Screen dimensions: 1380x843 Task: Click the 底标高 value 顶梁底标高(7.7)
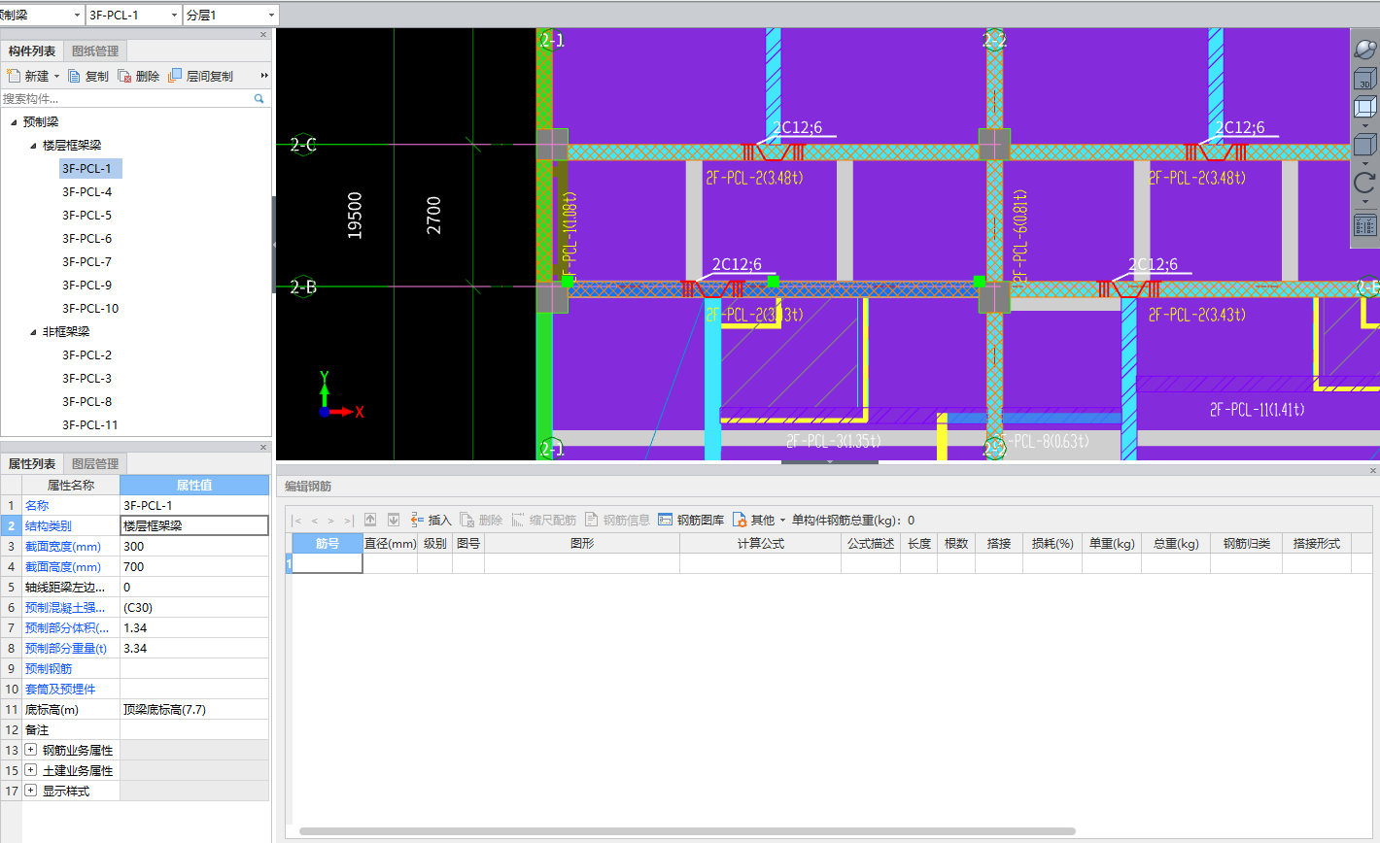point(194,709)
